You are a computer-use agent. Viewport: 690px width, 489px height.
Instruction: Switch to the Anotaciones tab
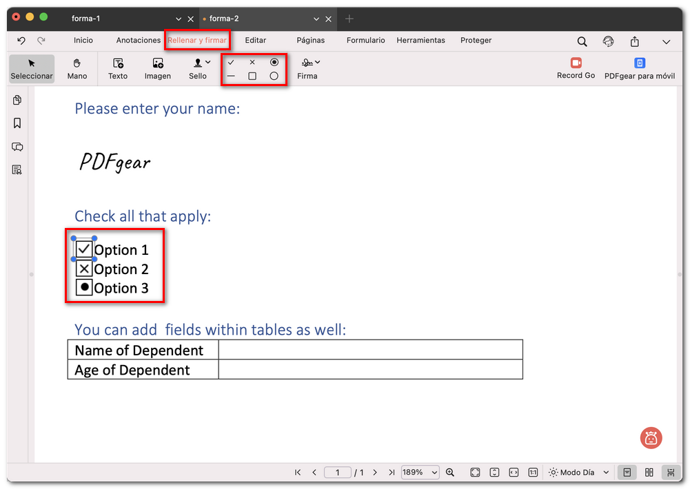138,41
